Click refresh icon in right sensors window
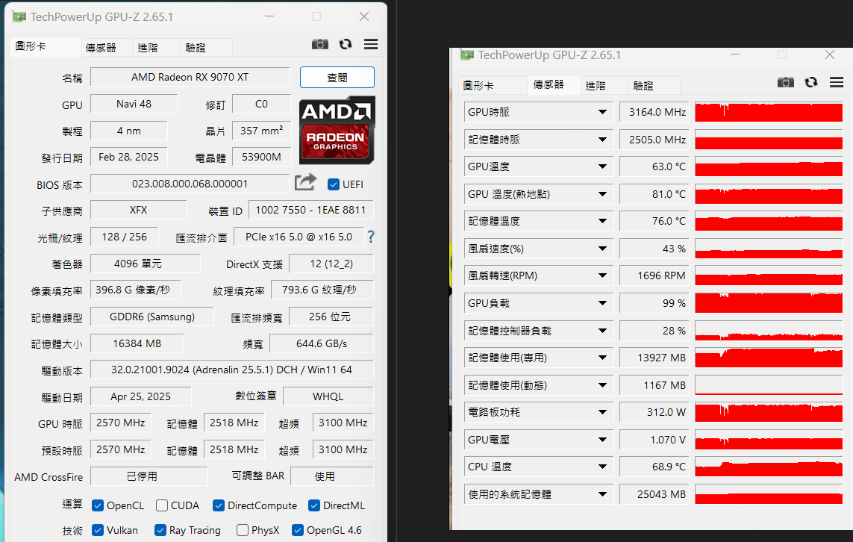 811,82
